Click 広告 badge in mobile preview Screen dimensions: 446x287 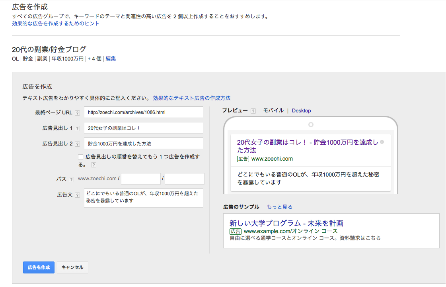point(243,159)
